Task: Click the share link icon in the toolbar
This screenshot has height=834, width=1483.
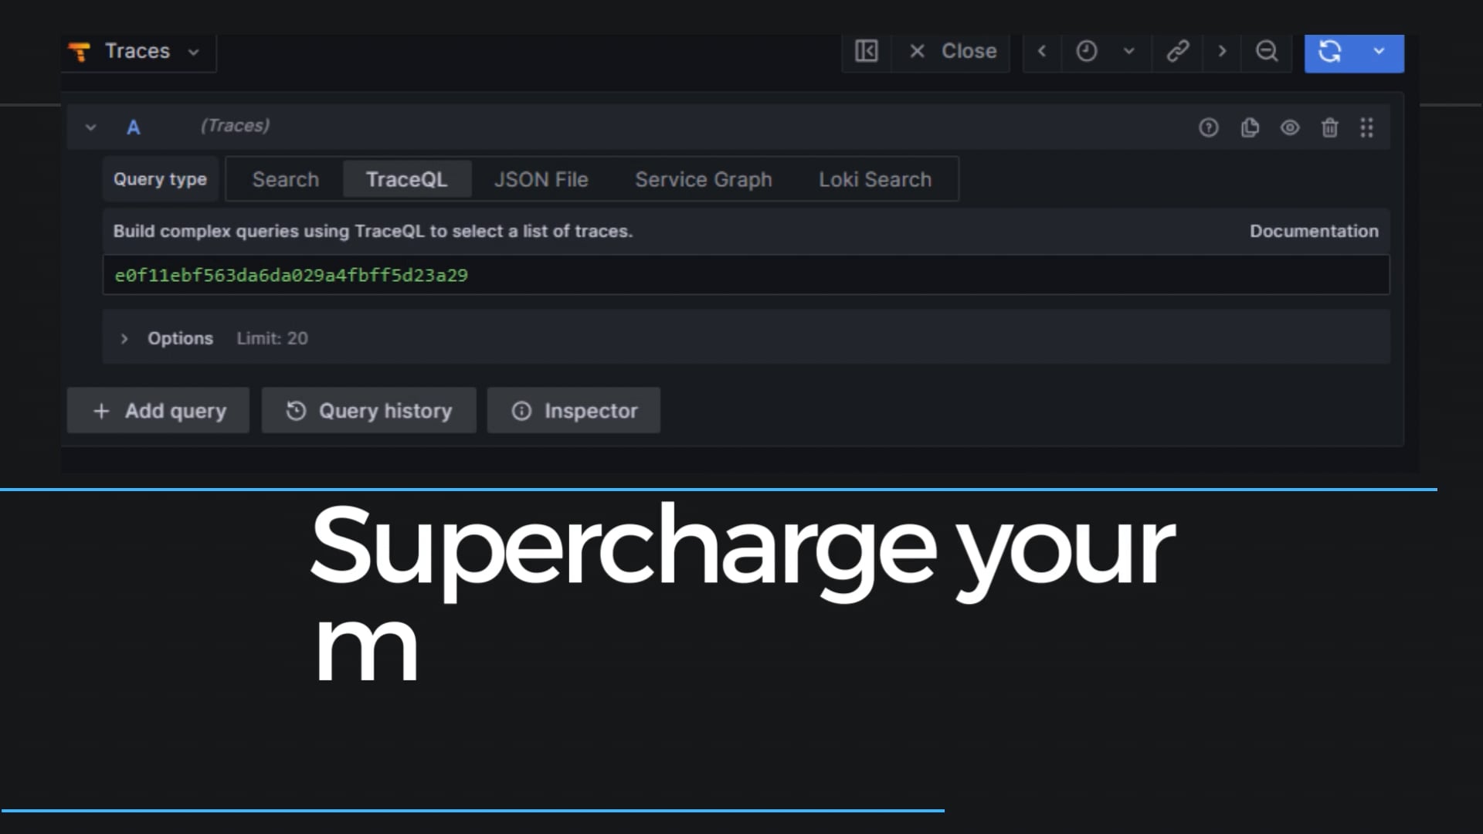Action: point(1177,51)
